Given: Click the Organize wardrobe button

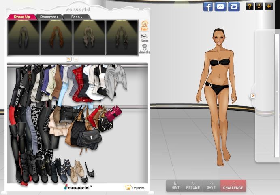Looking at the screenshot, I should [x=135, y=188].
